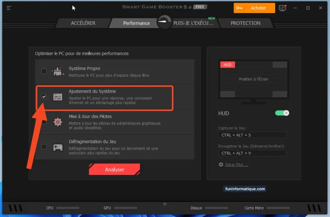Select the top-left HUD position on screen preview
330x217 pixels.
coord(228,65)
